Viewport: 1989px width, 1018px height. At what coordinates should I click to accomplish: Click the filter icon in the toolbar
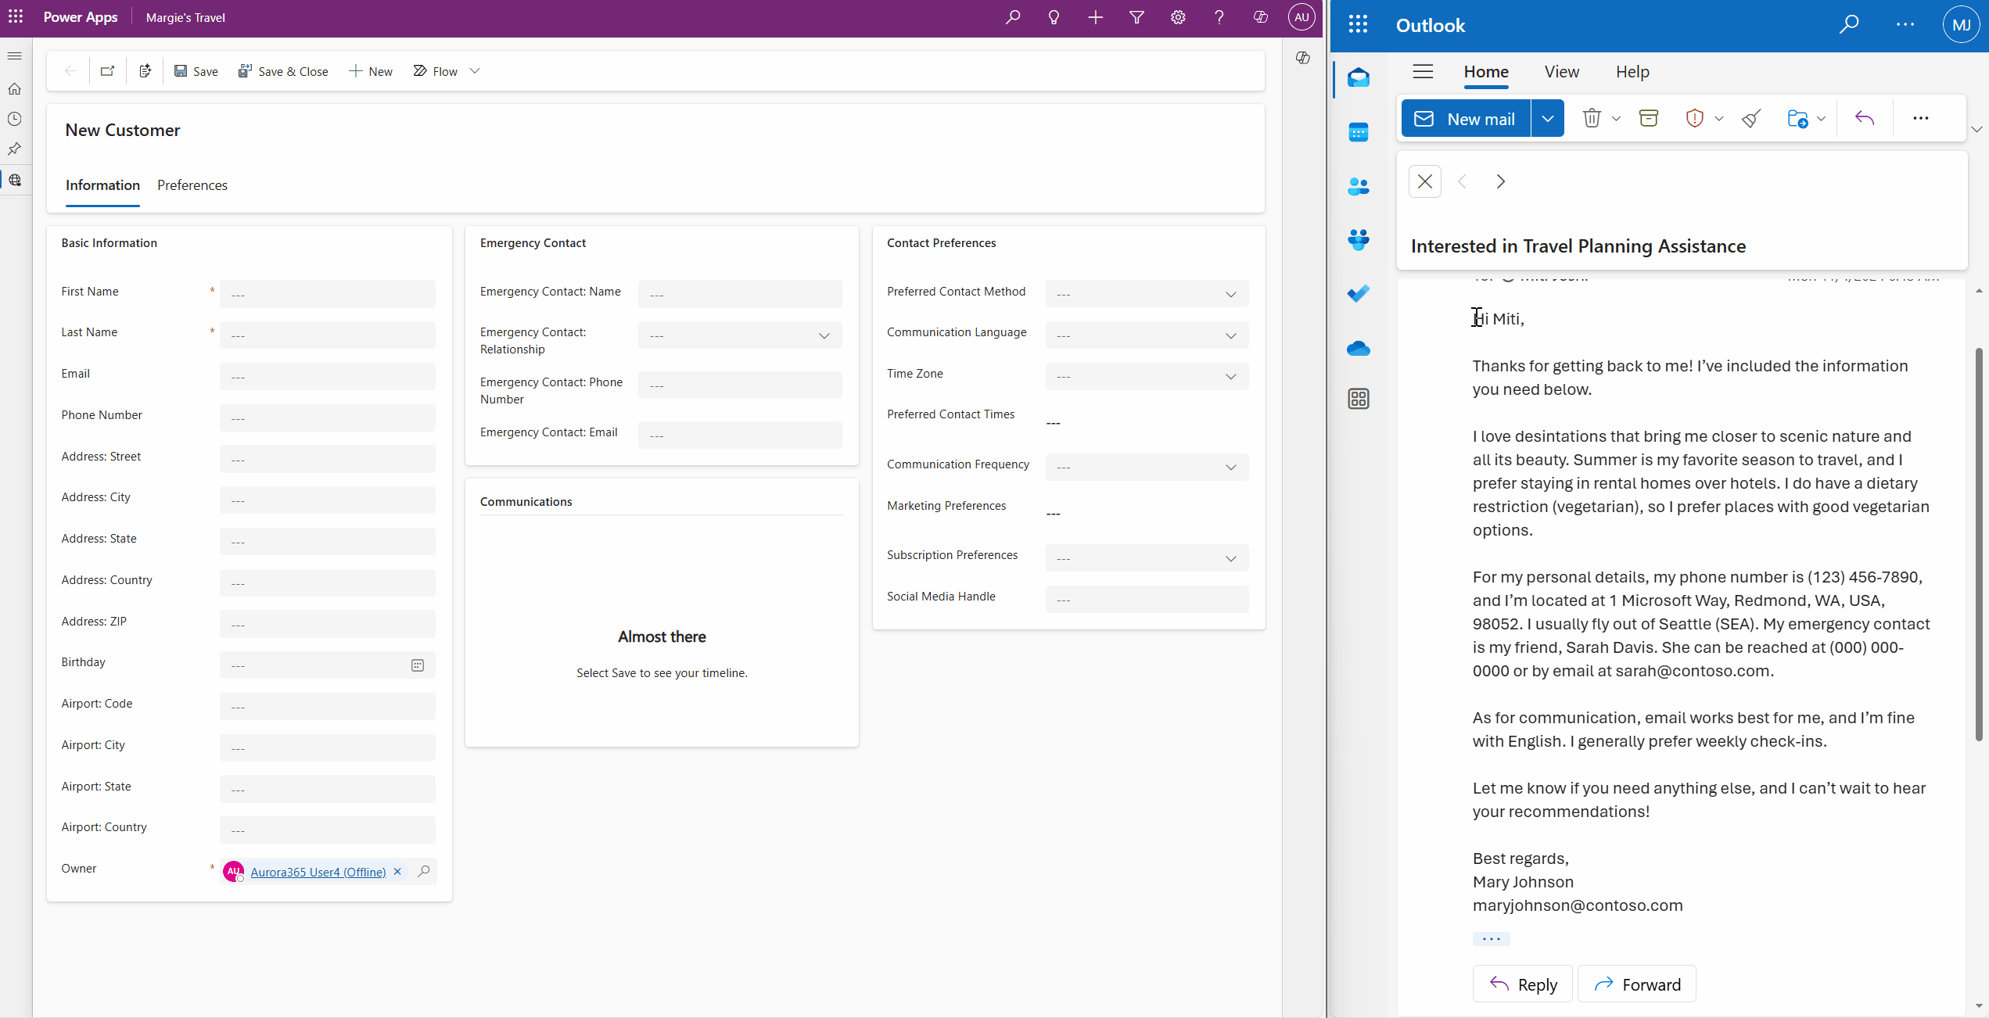coord(1136,17)
